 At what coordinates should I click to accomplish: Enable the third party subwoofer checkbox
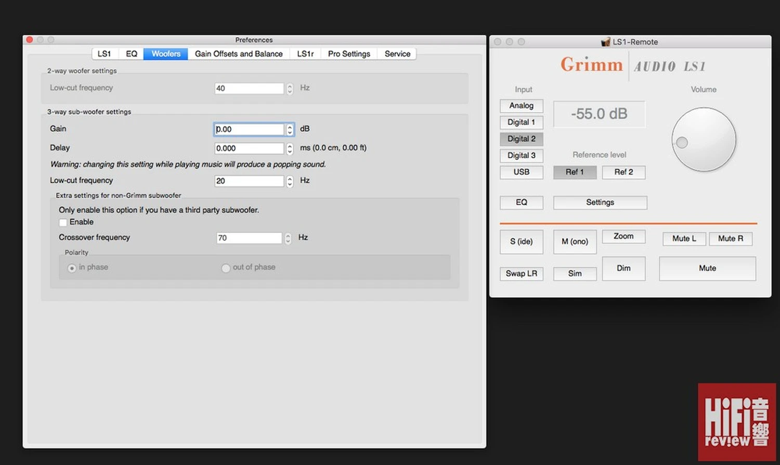tap(63, 222)
